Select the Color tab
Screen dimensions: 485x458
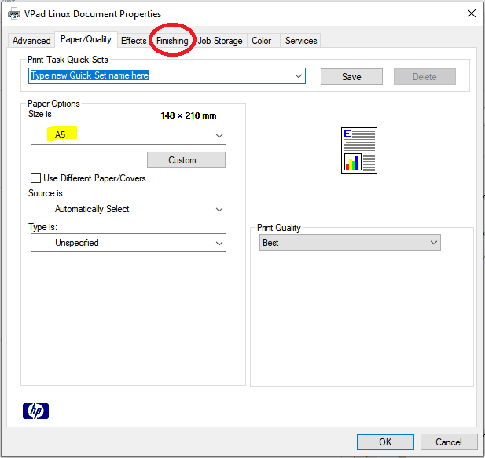pos(261,41)
